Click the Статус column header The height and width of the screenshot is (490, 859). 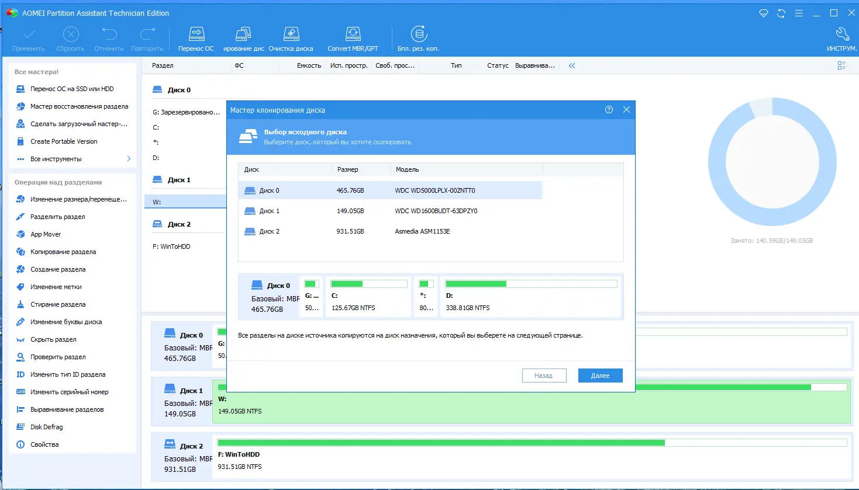pyautogui.click(x=498, y=65)
